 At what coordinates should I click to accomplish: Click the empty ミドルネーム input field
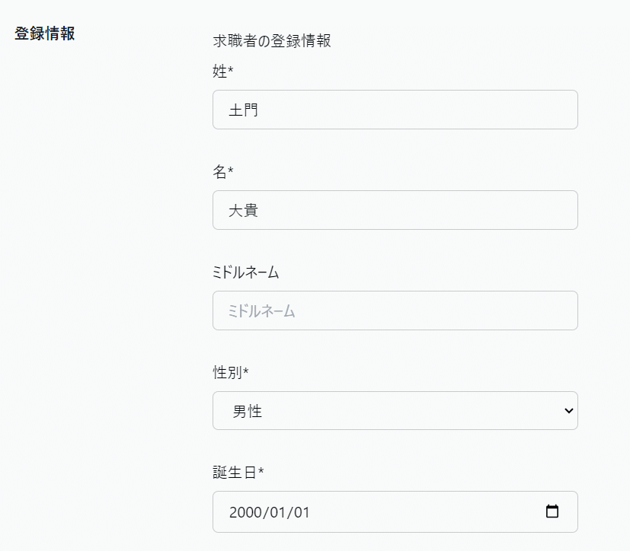coord(395,311)
